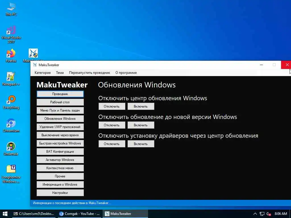Show hidden tray icons chevron
This screenshot has width=291, height=218.
tap(255, 214)
